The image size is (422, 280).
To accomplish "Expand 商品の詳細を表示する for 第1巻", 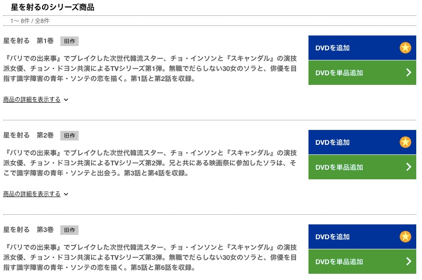I will tap(32, 99).
